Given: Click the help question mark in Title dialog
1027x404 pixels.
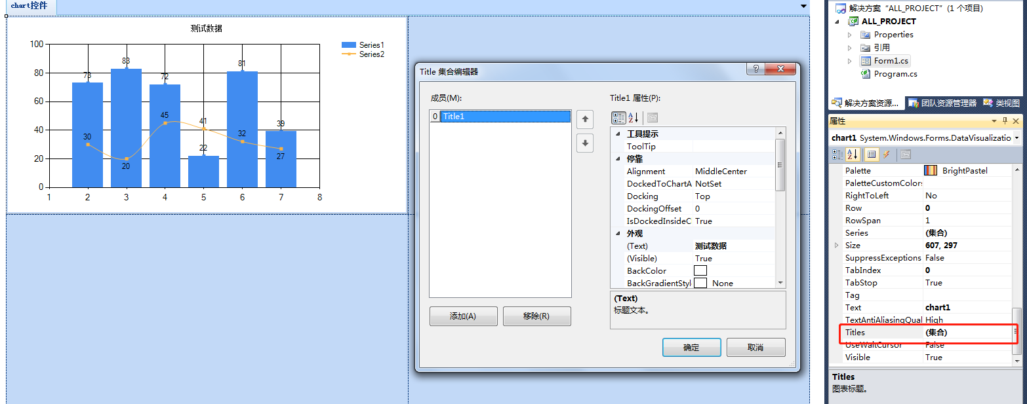Looking at the screenshot, I should pos(755,69).
